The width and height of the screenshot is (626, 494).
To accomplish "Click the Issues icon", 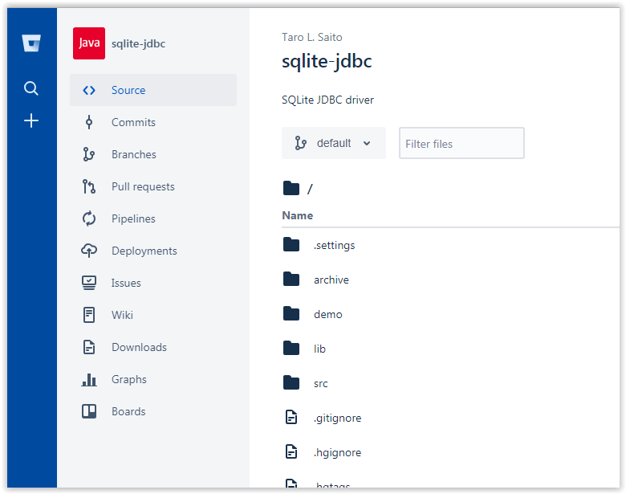I will click(x=89, y=283).
